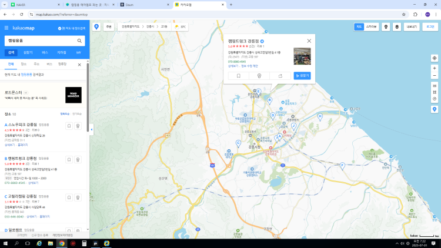Close the search results with X

(x=79, y=65)
